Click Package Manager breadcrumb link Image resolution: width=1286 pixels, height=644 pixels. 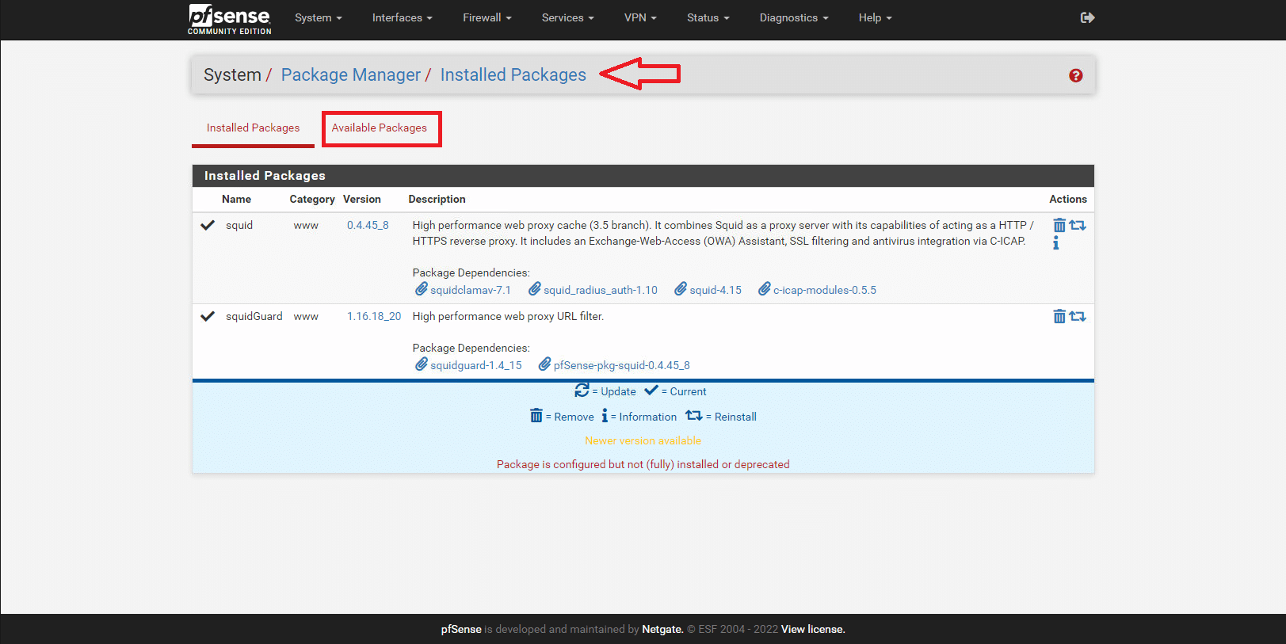pyautogui.click(x=351, y=74)
